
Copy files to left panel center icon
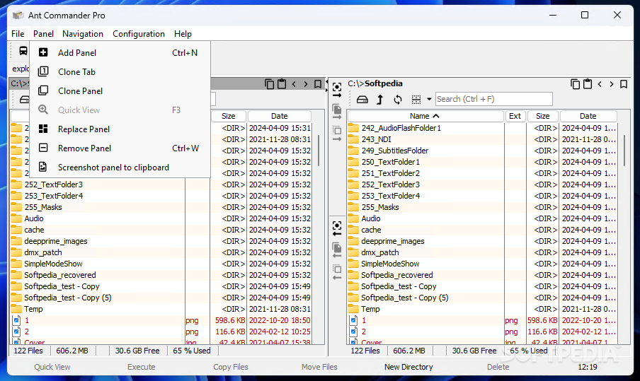[x=337, y=250]
